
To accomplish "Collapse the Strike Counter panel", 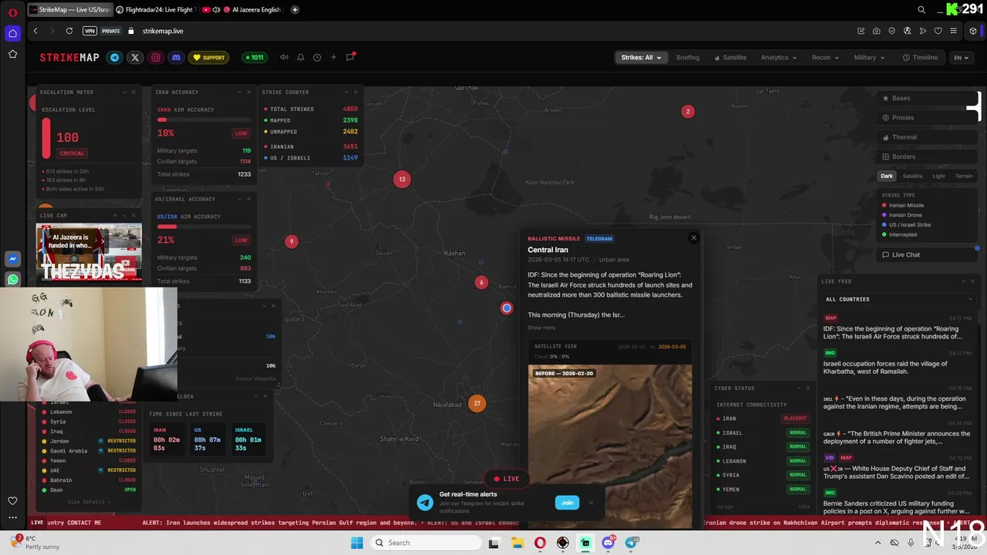I will click(x=346, y=92).
